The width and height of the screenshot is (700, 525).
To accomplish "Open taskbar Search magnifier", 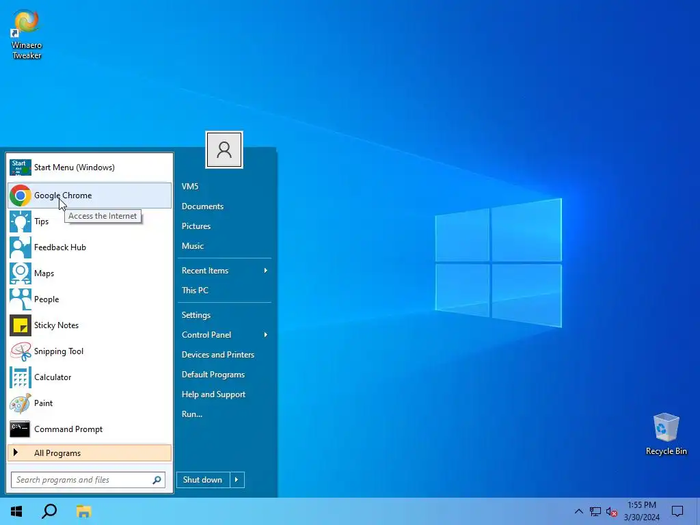I will click(49, 511).
